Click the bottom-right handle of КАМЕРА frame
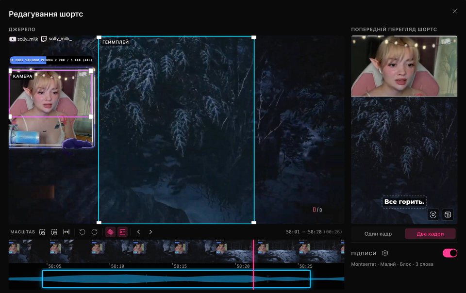The image size is (466, 293). click(91, 116)
